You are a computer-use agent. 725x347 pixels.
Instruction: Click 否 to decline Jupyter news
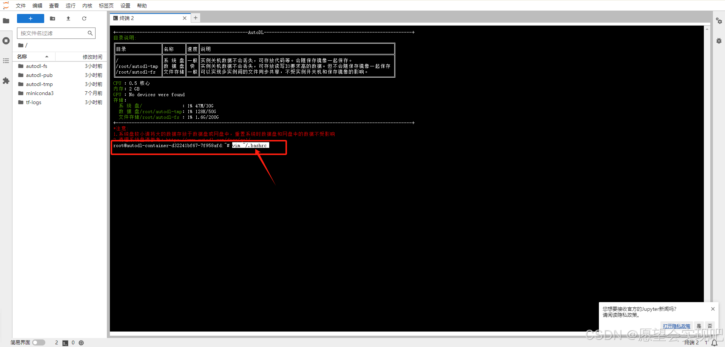[710, 326]
